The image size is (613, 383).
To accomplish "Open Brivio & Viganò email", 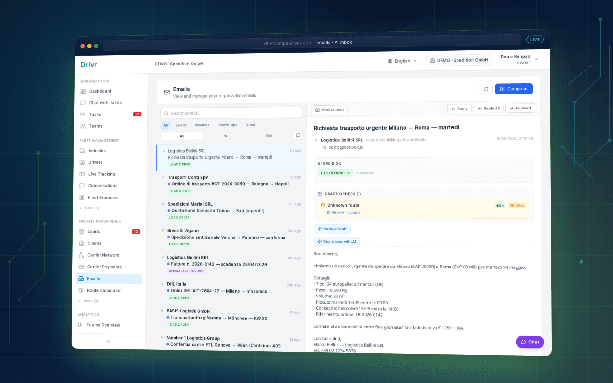I will 231,237.
